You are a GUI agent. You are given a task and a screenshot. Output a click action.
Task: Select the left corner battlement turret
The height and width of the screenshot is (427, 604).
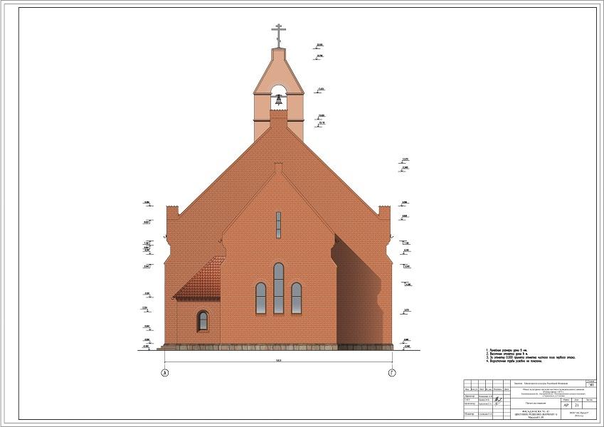click(171, 213)
